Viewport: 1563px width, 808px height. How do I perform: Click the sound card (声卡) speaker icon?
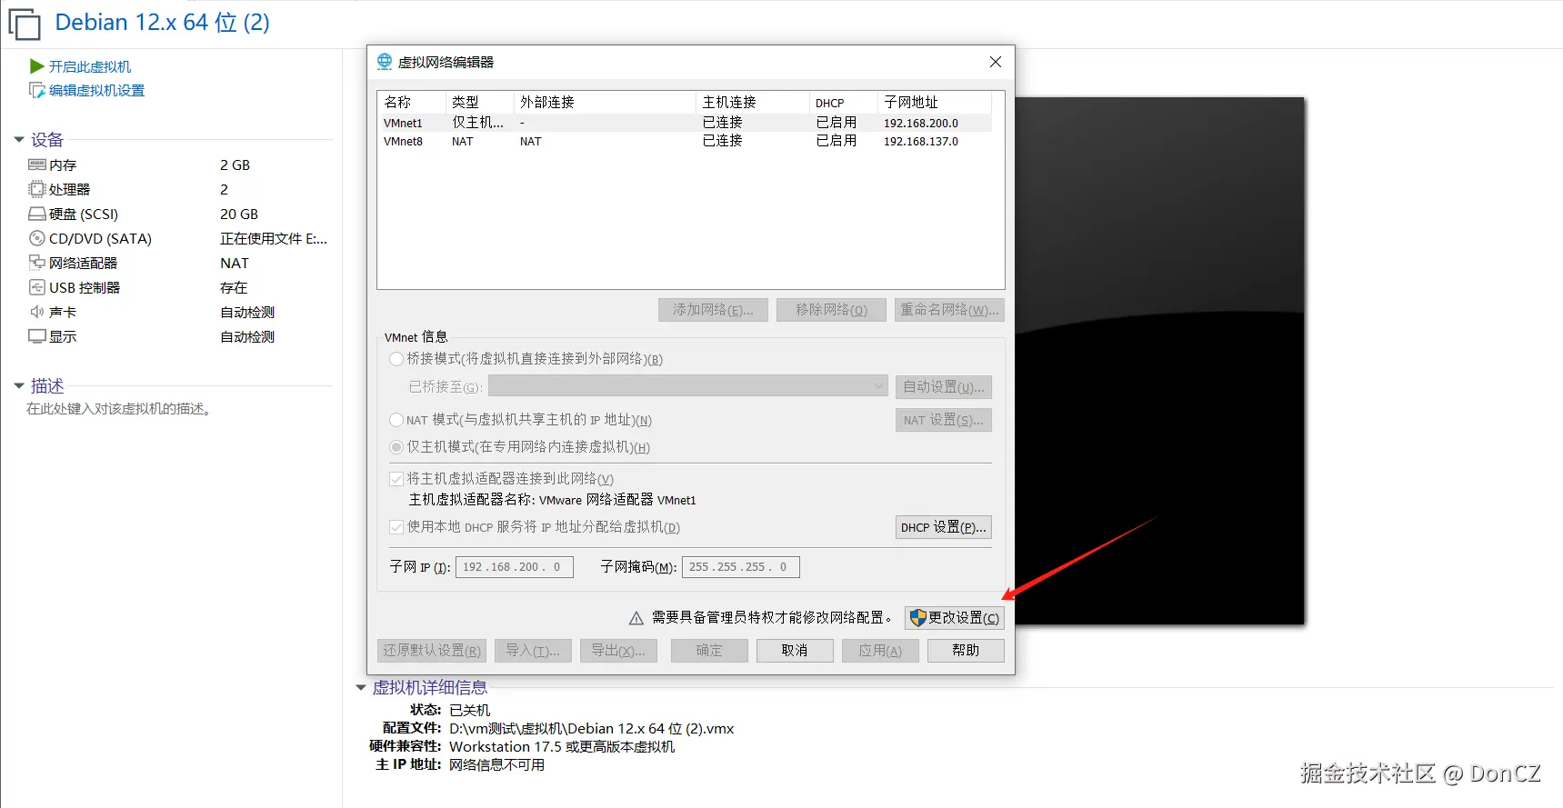click(37, 312)
